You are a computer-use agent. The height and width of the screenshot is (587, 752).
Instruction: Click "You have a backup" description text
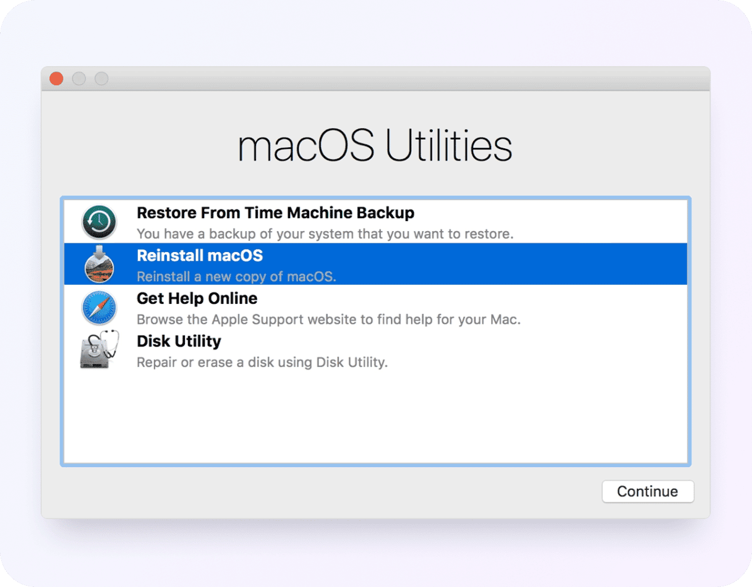[325, 234]
